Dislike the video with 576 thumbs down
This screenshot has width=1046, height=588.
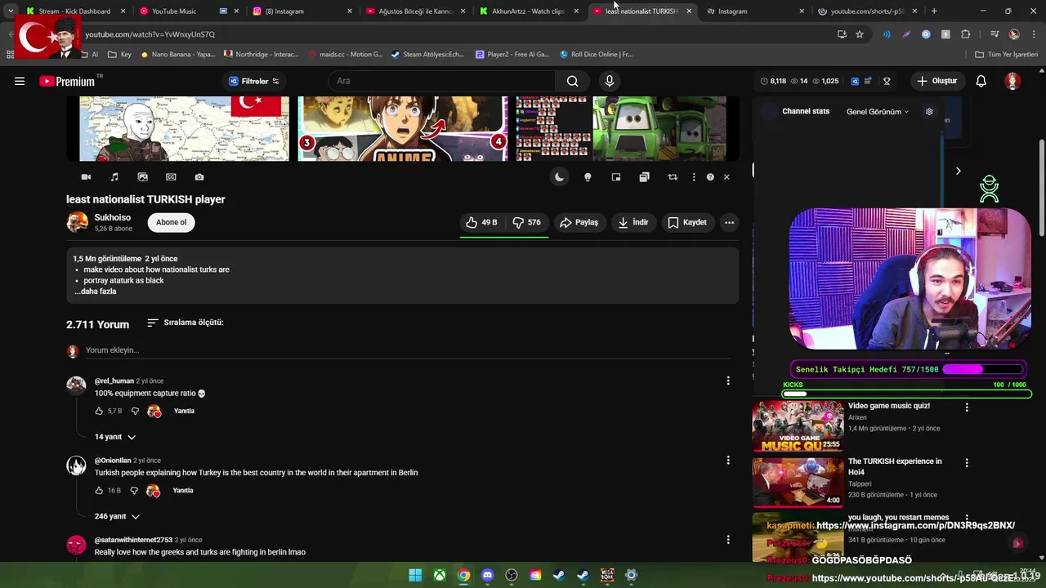[x=527, y=222]
